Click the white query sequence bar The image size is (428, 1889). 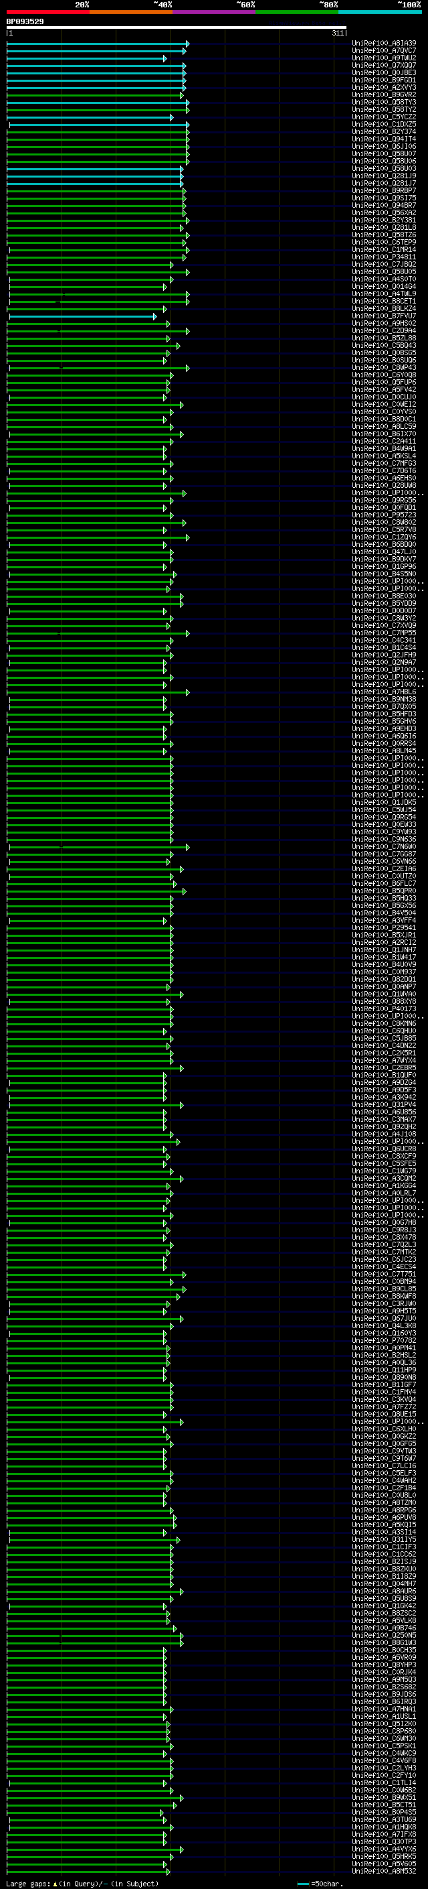point(177,28)
